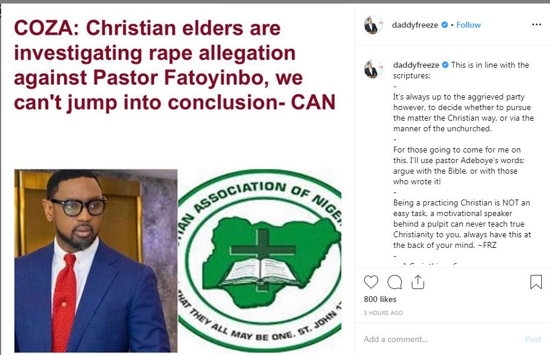Screen dimensions: 550x355
Task: Click daddyfreeze username in caption
Action: pyautogui.click(x=416, y=65)
